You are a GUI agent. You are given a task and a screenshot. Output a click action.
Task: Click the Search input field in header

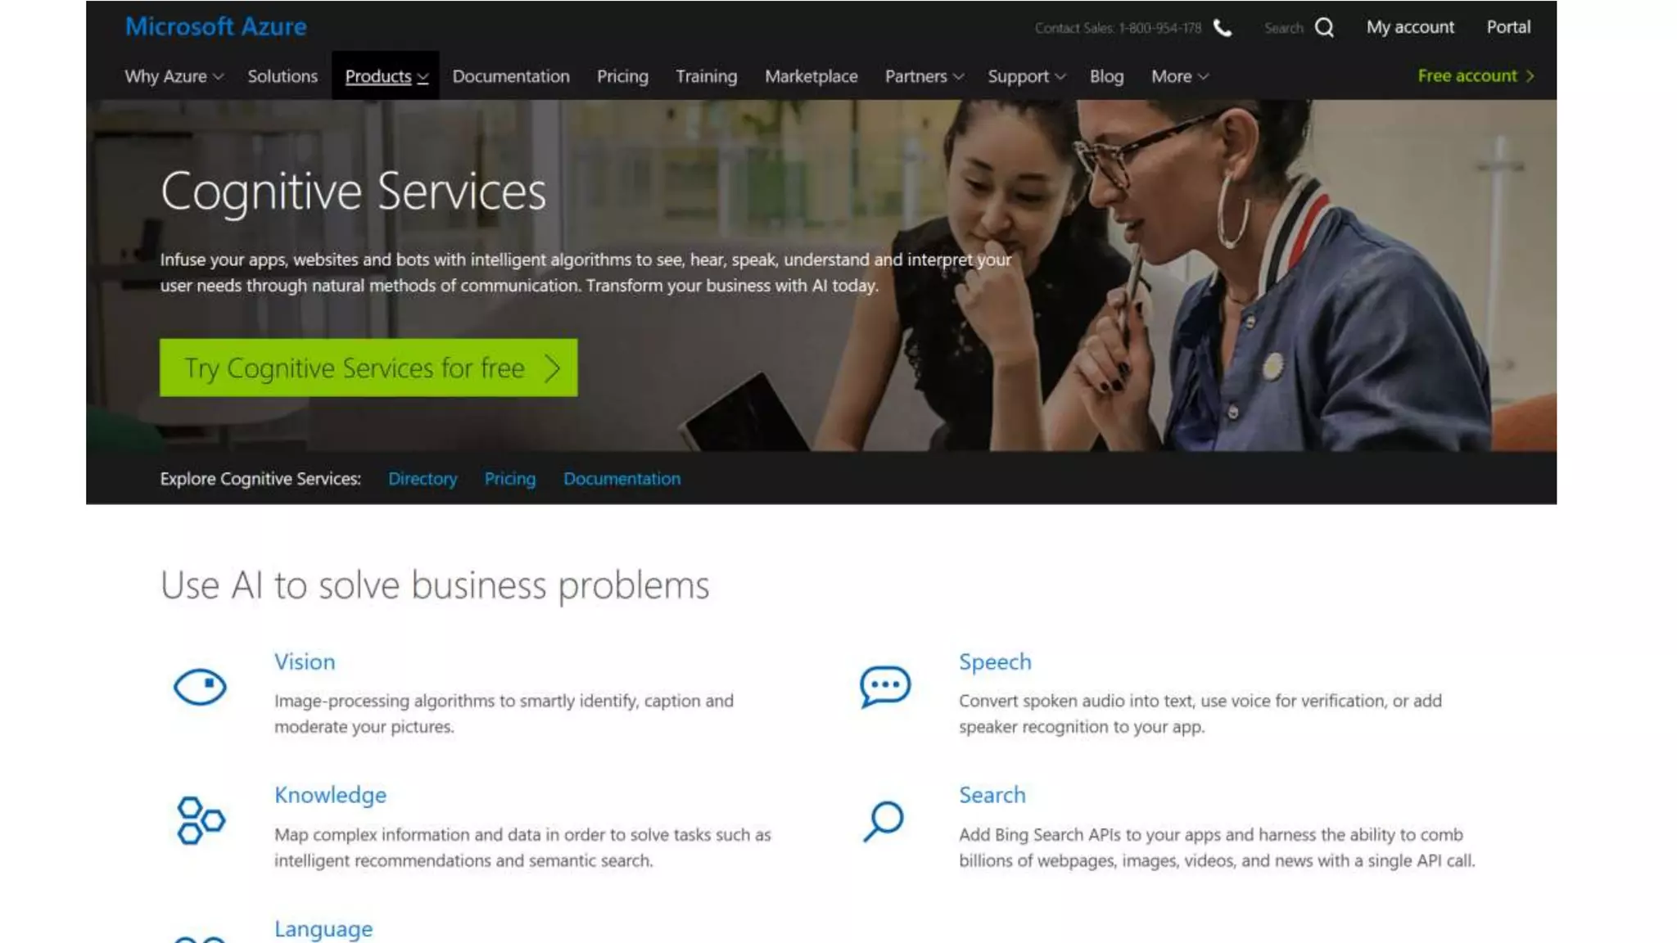(1283, 28)
